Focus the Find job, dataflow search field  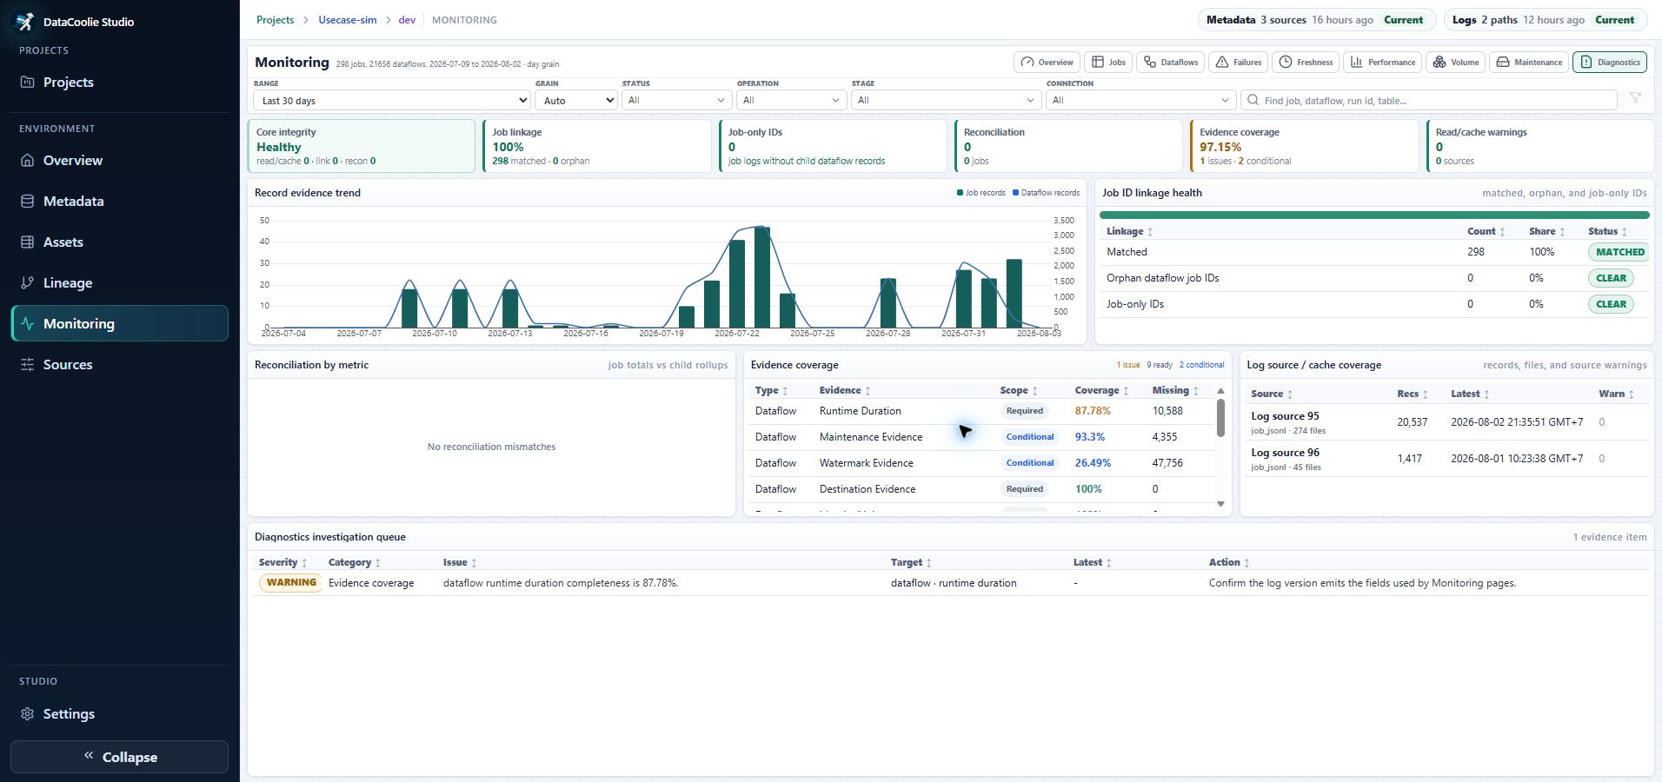pyautogui.click(x=1429, y=101)
